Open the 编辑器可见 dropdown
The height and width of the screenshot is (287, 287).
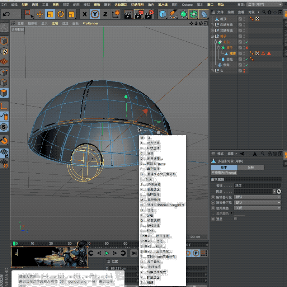point(257,197)
